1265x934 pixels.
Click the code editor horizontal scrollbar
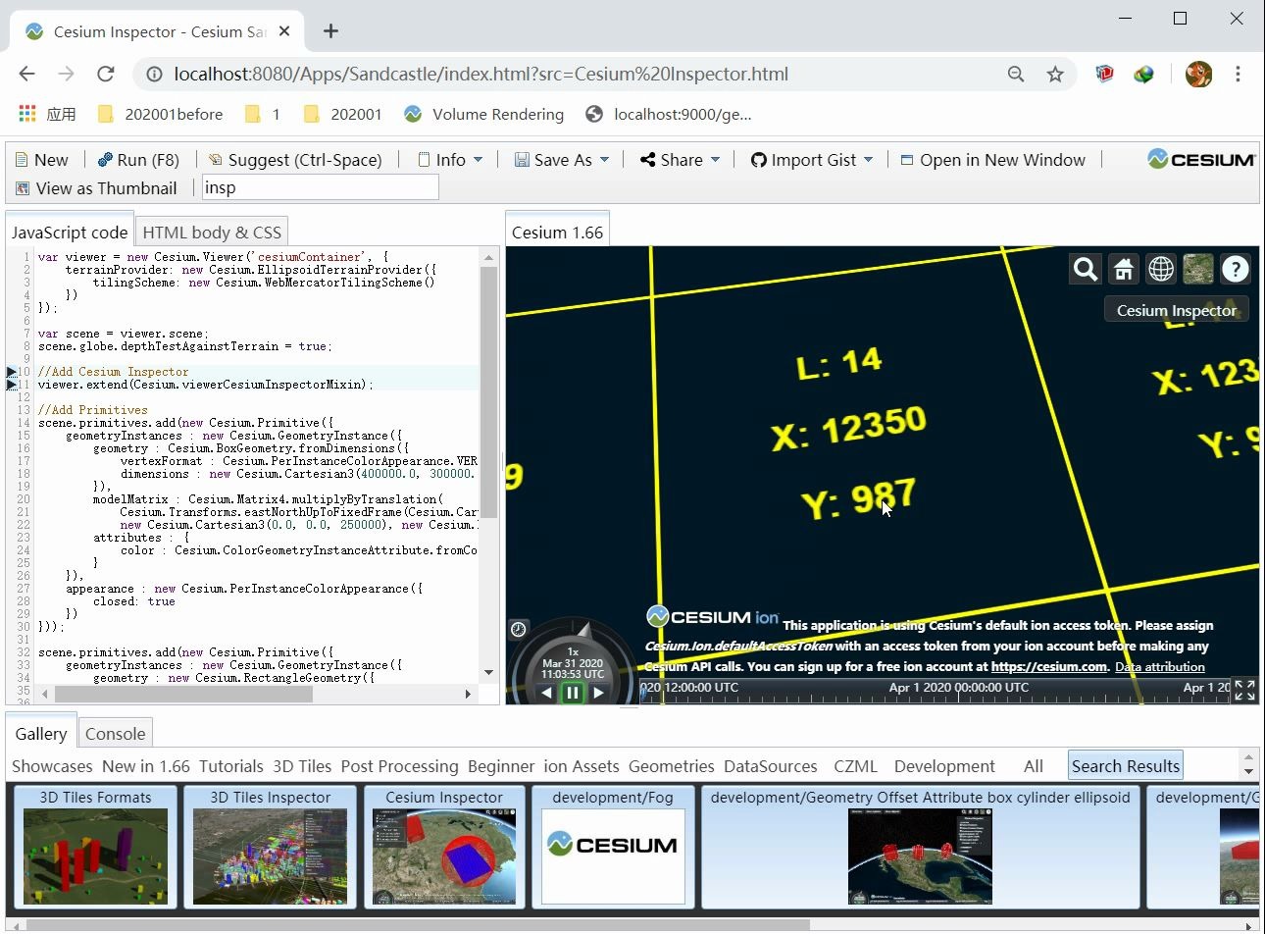pos(183,694)
